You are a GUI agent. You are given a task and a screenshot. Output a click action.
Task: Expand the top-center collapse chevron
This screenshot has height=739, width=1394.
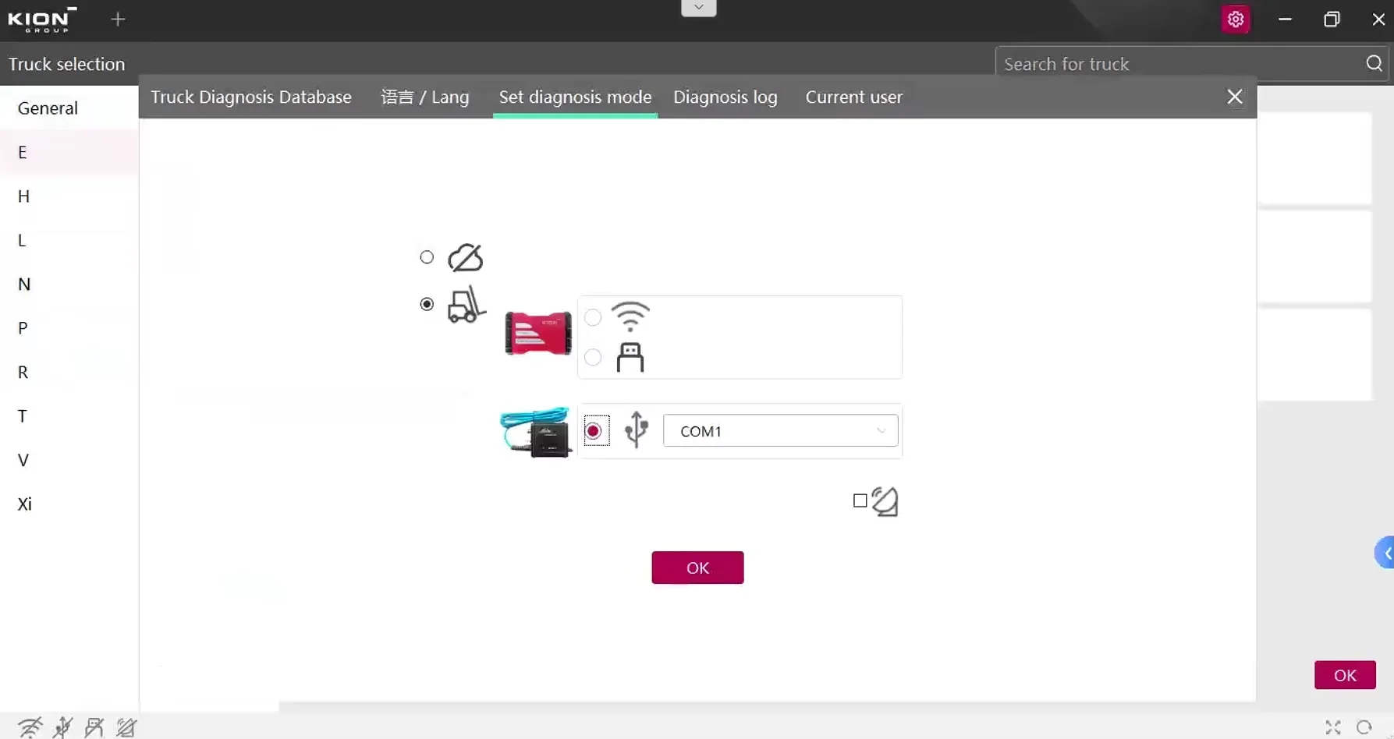(x=699, y=8)
